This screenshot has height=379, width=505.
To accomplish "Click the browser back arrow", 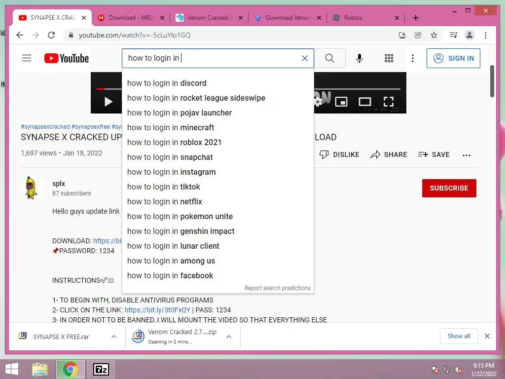I will pos(20,35).
